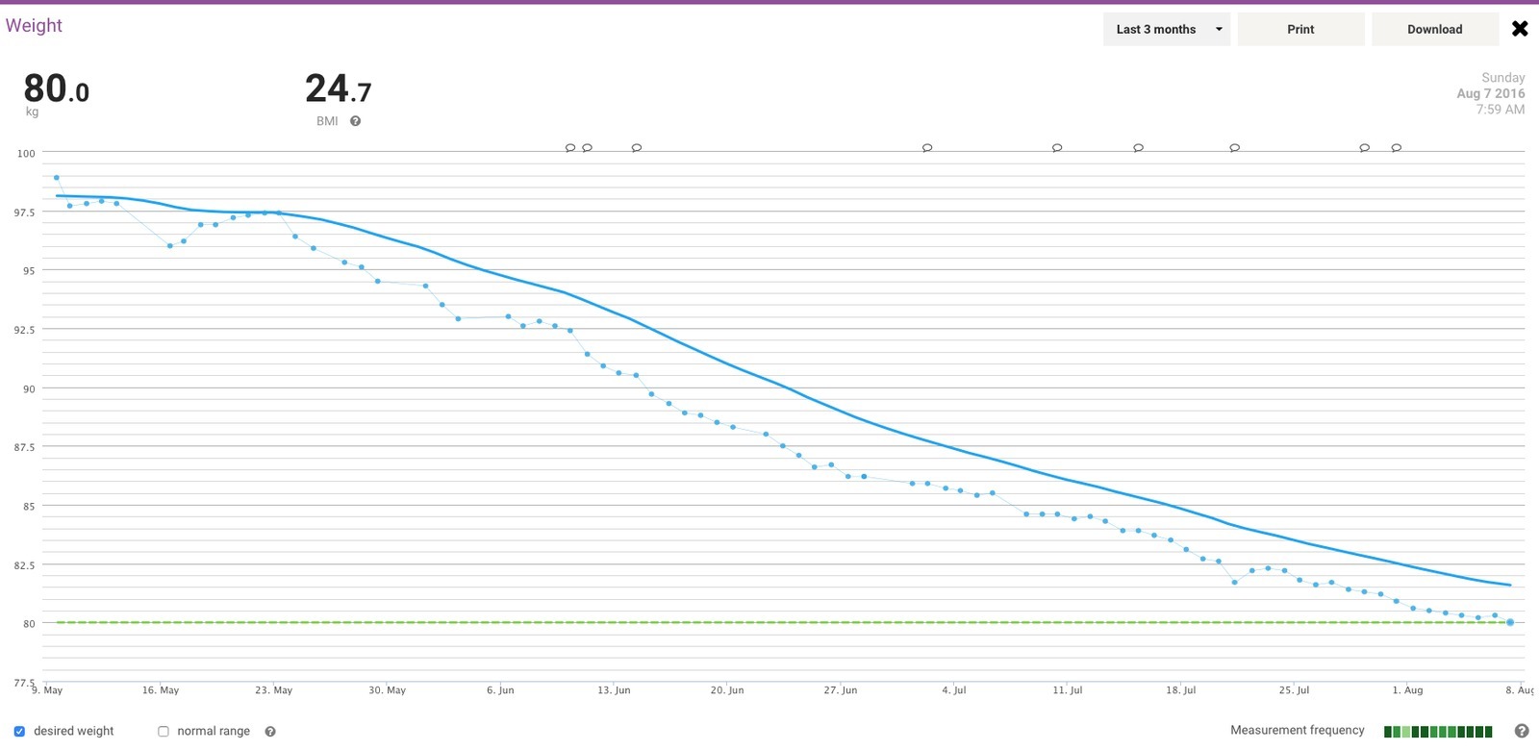Click the Measurement frequency label
Image resolution: width=1539 pixels, height=750 pixels.
click(x=1298, y=731)
